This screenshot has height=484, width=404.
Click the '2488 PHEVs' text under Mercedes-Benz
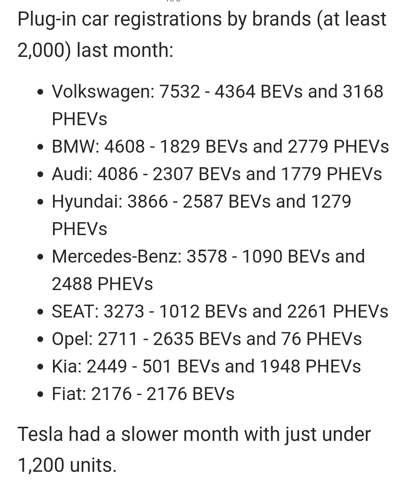102,284
